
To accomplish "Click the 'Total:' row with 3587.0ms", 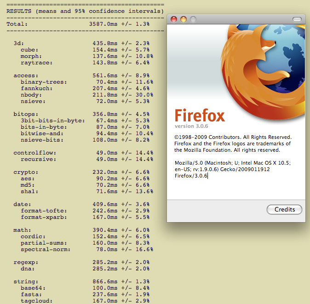I will [78, 24].
